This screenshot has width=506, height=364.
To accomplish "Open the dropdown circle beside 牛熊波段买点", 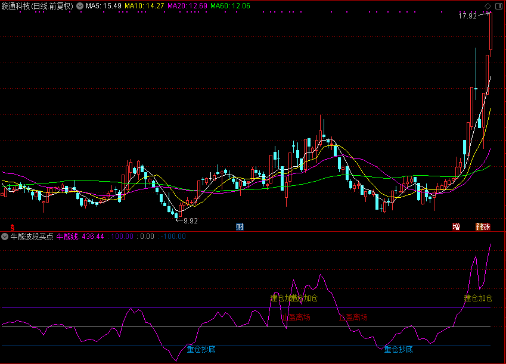I will tap(5, 236).
